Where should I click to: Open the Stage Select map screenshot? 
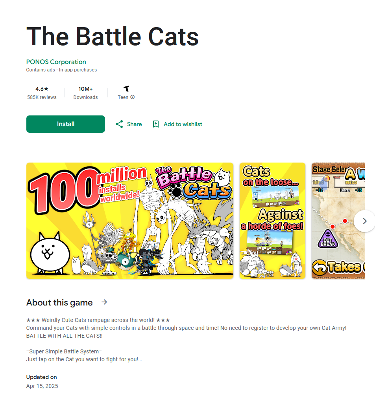pyautogui.click(x=338, y=221)
